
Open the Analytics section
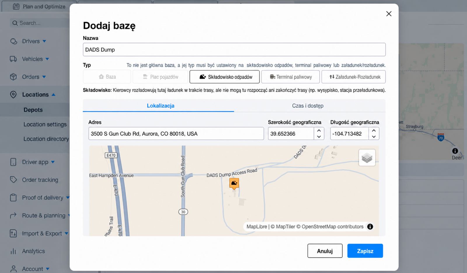coord(34,251)
